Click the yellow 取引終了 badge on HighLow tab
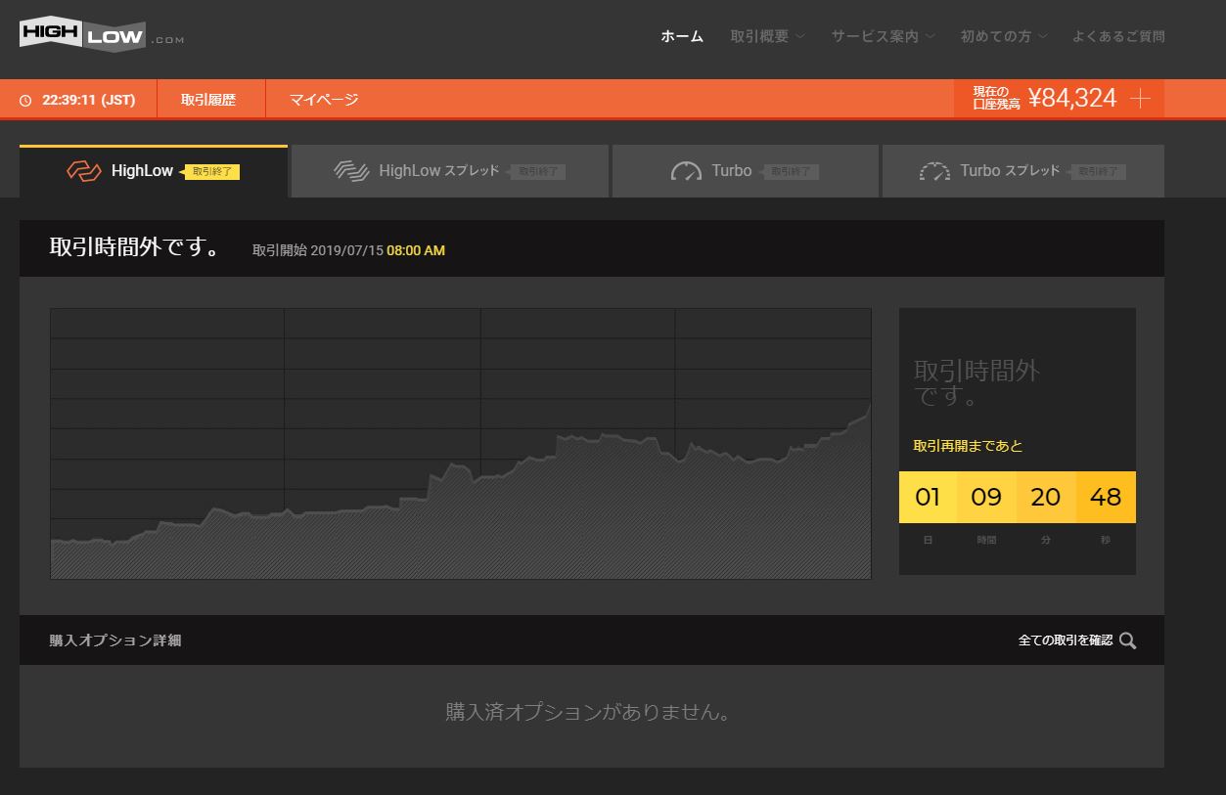This screenshot has height=795, width=1226. click(211, 171)
